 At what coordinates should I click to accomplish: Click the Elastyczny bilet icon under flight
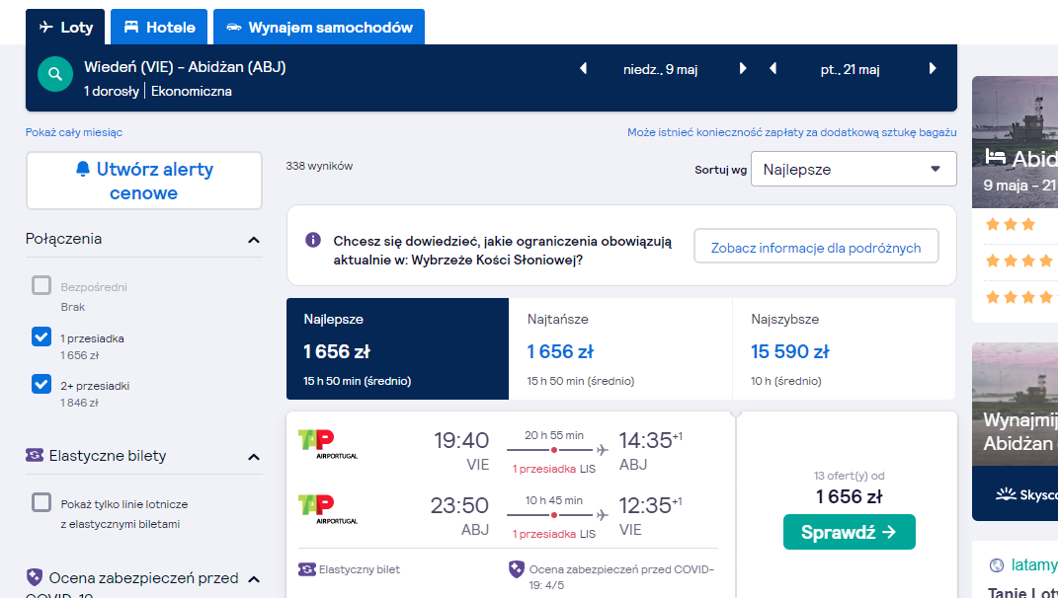point(307,569)
